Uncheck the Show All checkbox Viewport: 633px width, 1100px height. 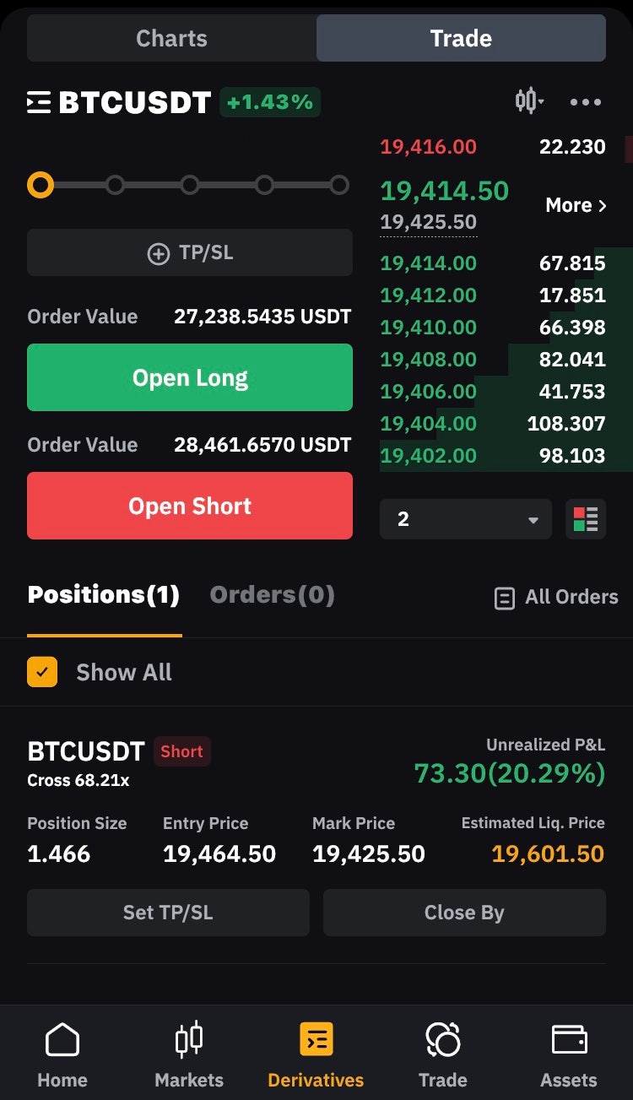click(42, 672)
